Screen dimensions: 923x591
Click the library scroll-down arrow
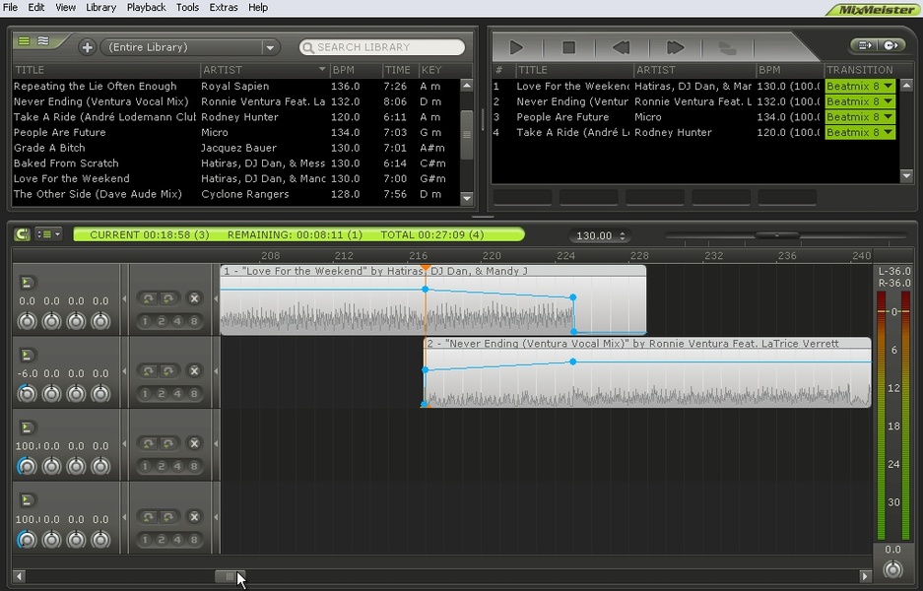point(467,198)
